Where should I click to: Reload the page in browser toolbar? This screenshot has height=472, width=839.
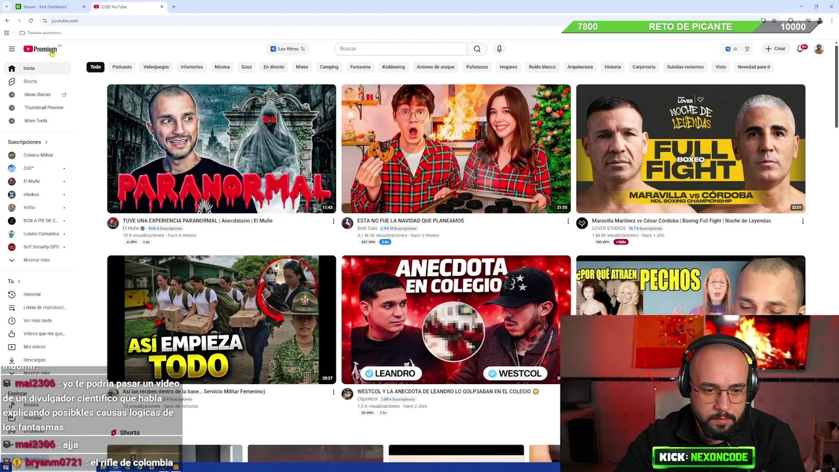[x=30, y=20]
